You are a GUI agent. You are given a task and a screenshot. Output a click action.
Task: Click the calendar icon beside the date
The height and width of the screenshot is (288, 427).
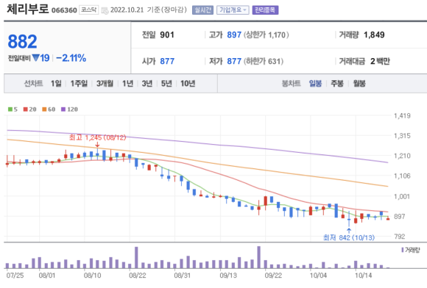(x=105, y=10)
